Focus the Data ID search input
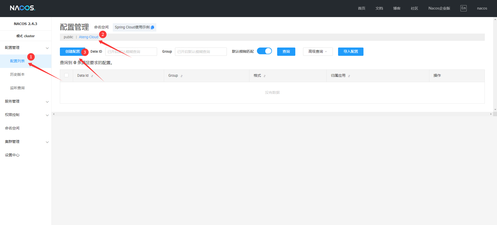Image resolution: width=497 pixels, height=225 pixels. tap(131, 52)
